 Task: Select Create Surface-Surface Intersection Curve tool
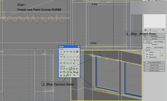(x=71, y=60)
